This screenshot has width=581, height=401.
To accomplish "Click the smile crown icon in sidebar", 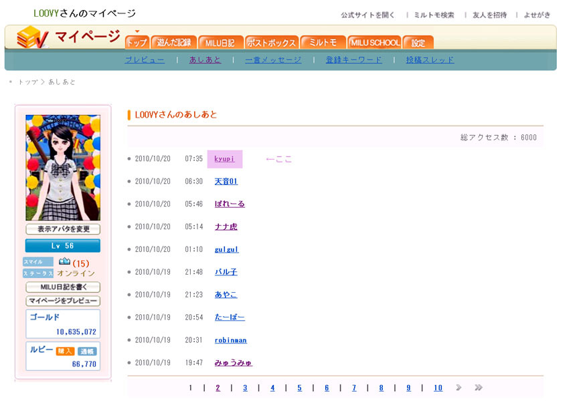I will 64,262.
